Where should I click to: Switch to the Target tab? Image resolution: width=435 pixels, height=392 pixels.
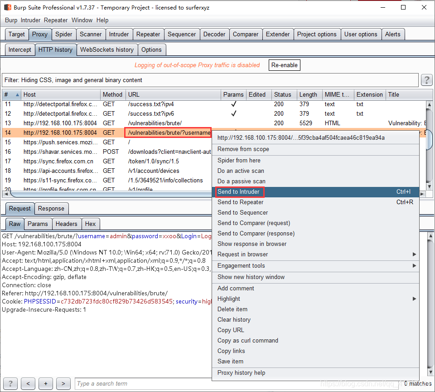(x=17, y=34)
